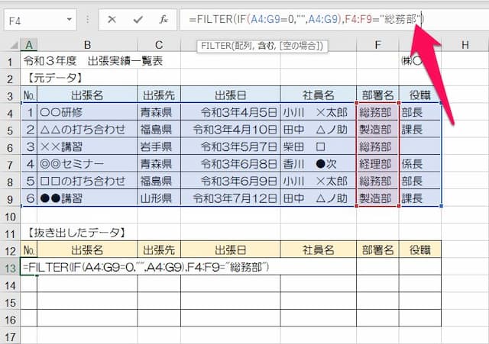Select column H header
Viewport: 489px width, 344px height.
(465, 45)
